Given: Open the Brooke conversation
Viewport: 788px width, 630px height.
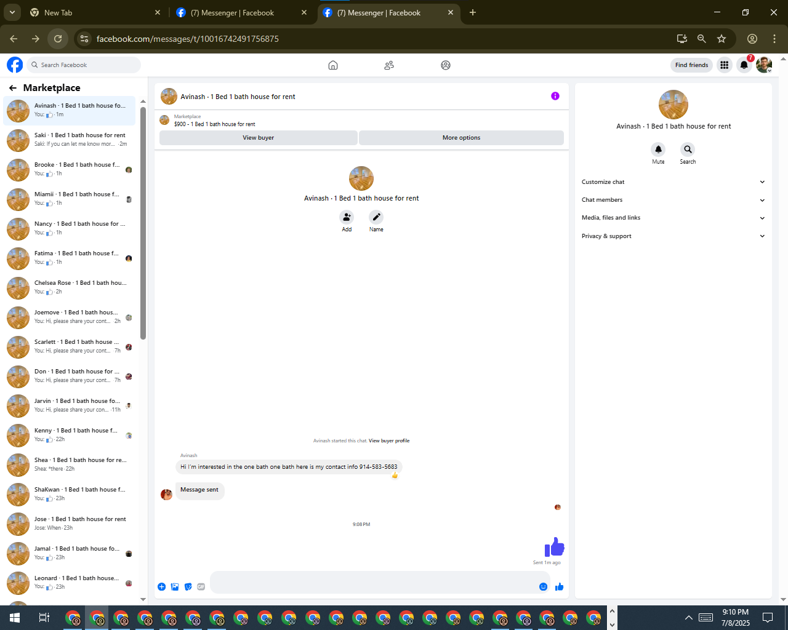Looking at the screenshot, I should point(70,170).
